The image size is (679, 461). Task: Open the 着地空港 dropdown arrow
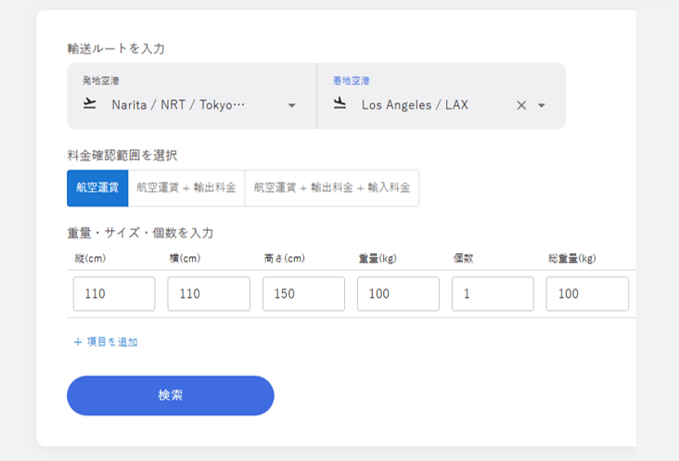(542, 106)
